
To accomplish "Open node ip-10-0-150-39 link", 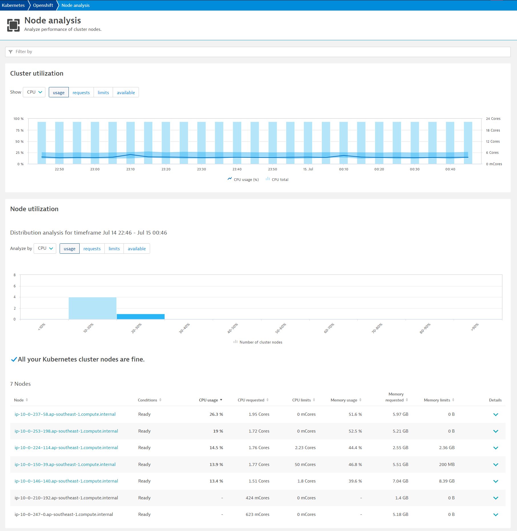I will (x=65, y=465).
